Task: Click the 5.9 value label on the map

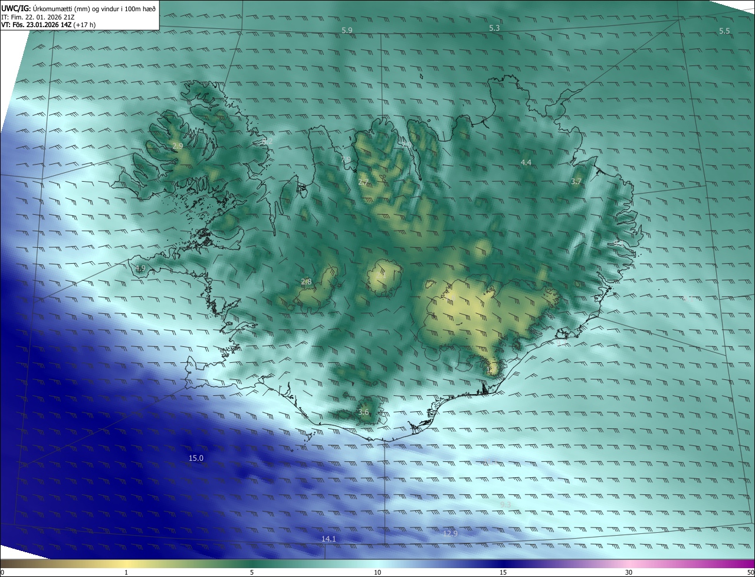Action: [347, 30]
